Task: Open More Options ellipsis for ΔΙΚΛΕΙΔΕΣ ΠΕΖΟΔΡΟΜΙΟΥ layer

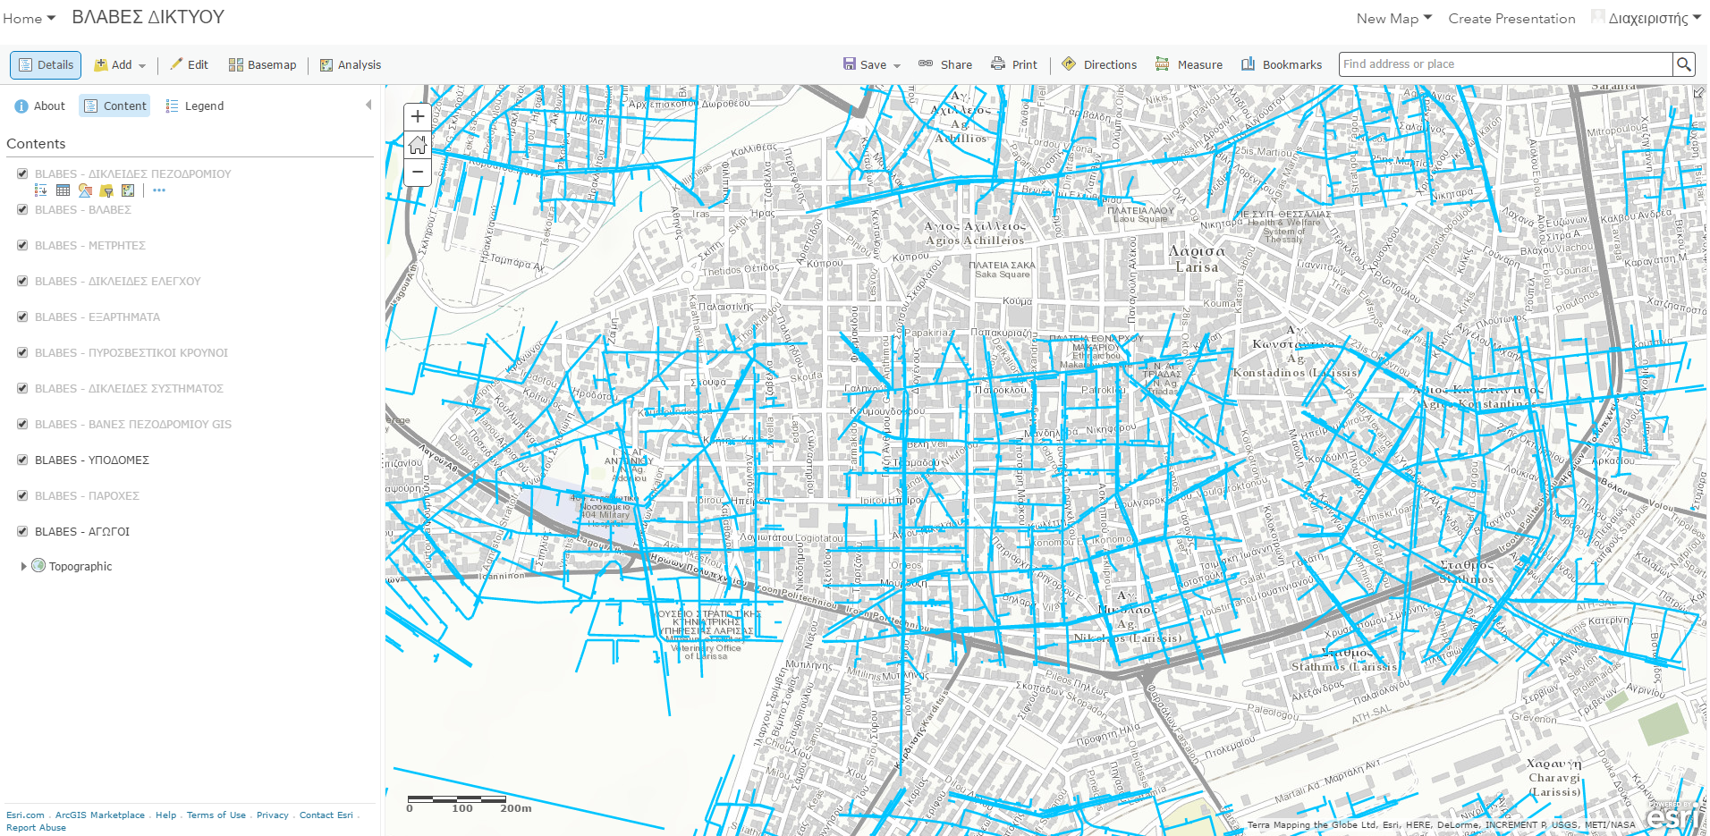Action: 159,190
